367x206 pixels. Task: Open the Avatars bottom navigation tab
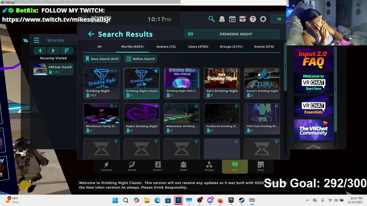click(158, 166)
